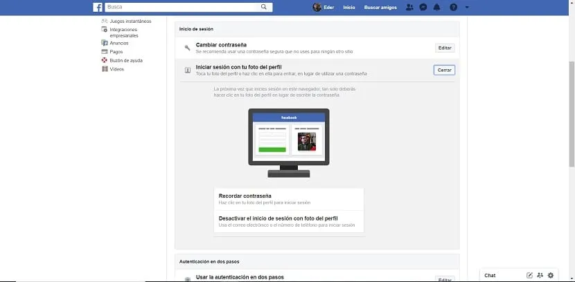Create a new group from Chat bar
This screenshot has height=282, width=575.
540,275
